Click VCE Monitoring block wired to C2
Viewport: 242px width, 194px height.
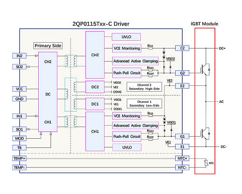click(x=127, y=48)
